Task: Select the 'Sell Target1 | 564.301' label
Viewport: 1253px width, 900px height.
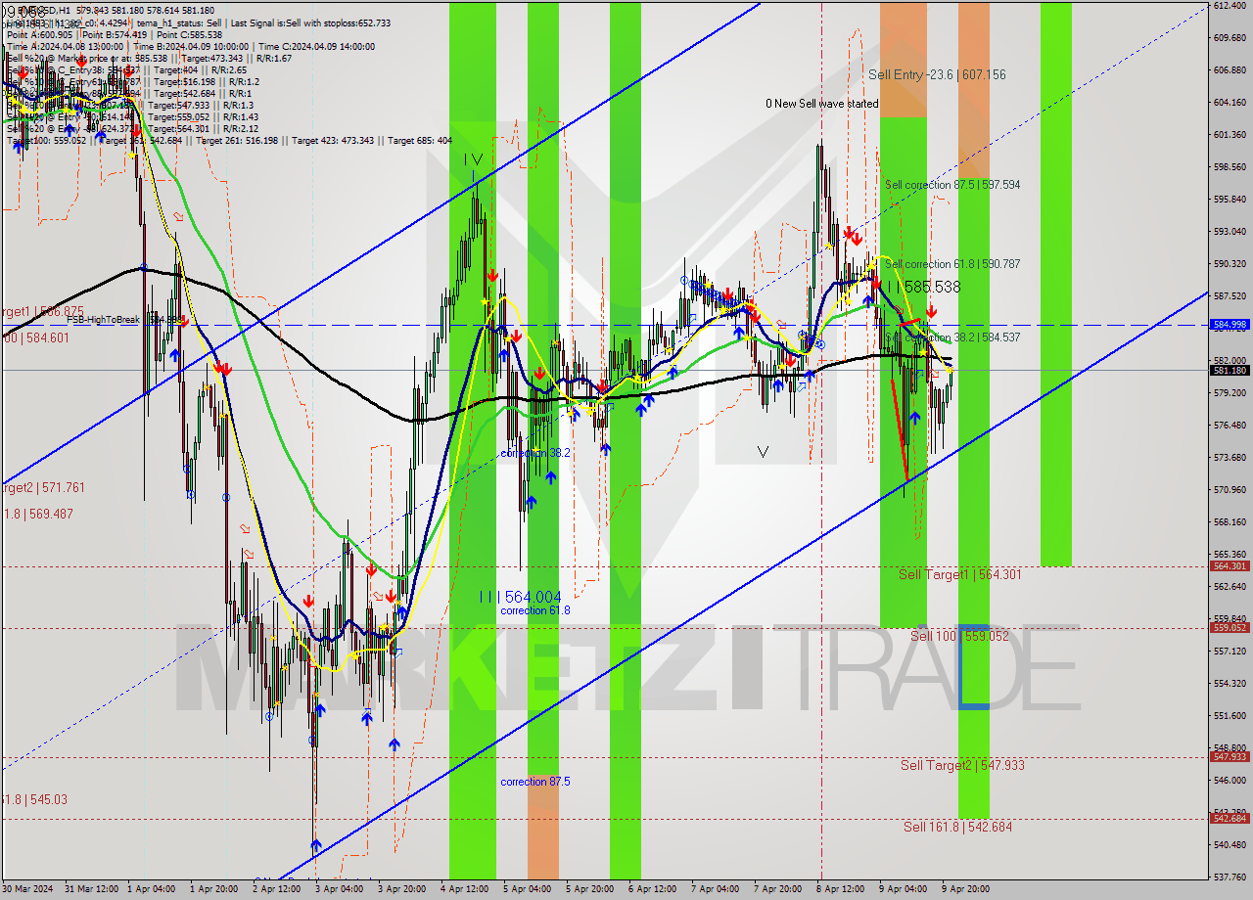Action: (960, 574)
